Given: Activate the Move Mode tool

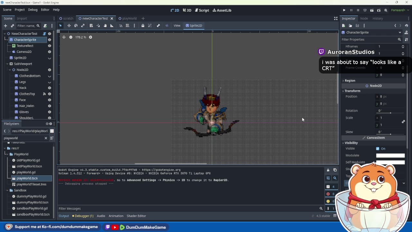Looking at the screenshot, I should (x=69, y=25).
